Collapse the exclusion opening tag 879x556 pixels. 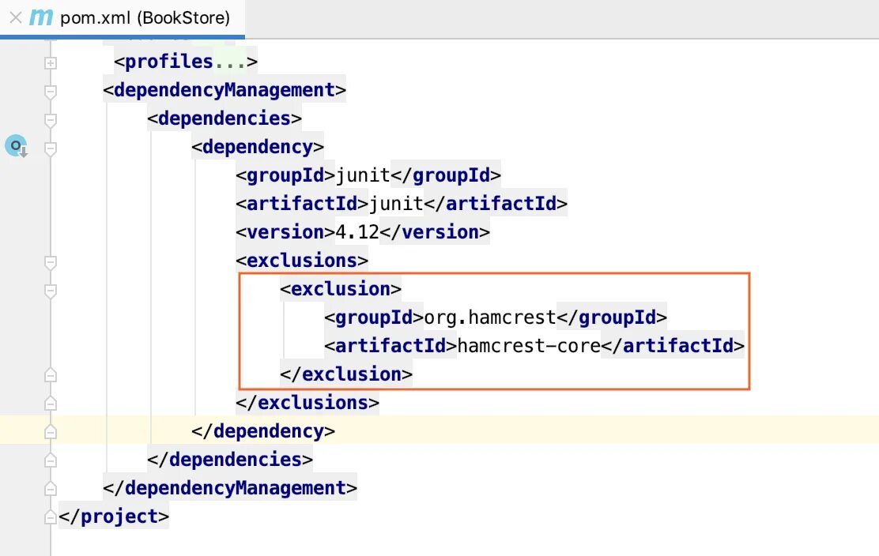51,291
